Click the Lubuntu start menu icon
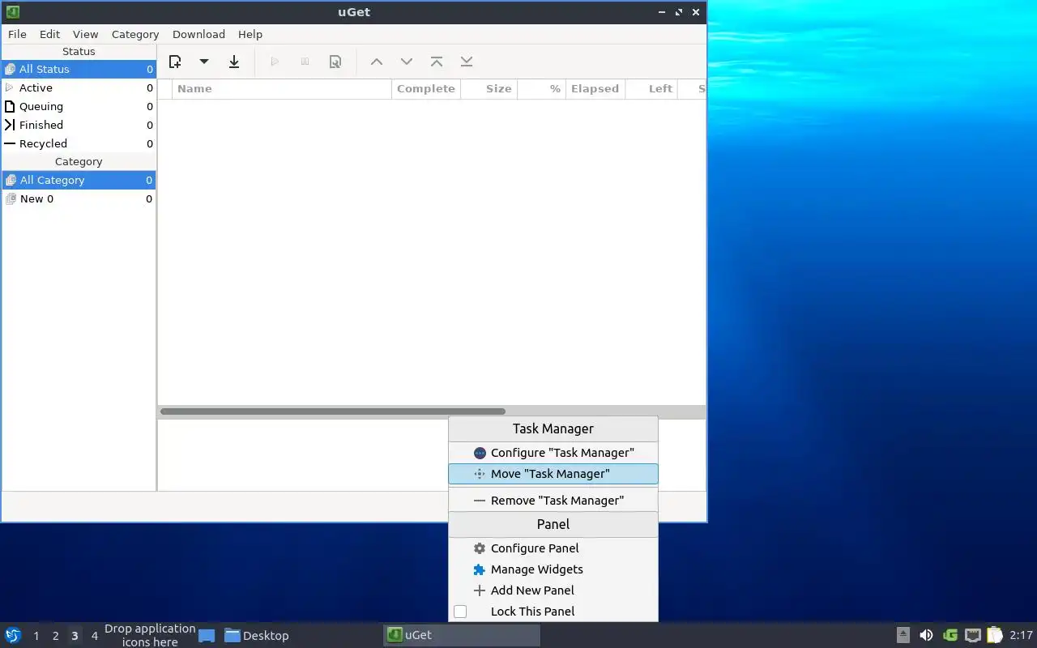 point(13,635)
